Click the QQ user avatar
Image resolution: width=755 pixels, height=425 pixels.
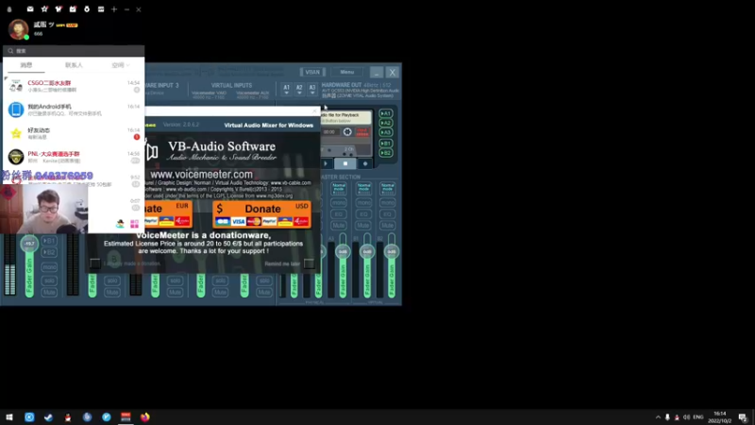(x=18, y=29)
